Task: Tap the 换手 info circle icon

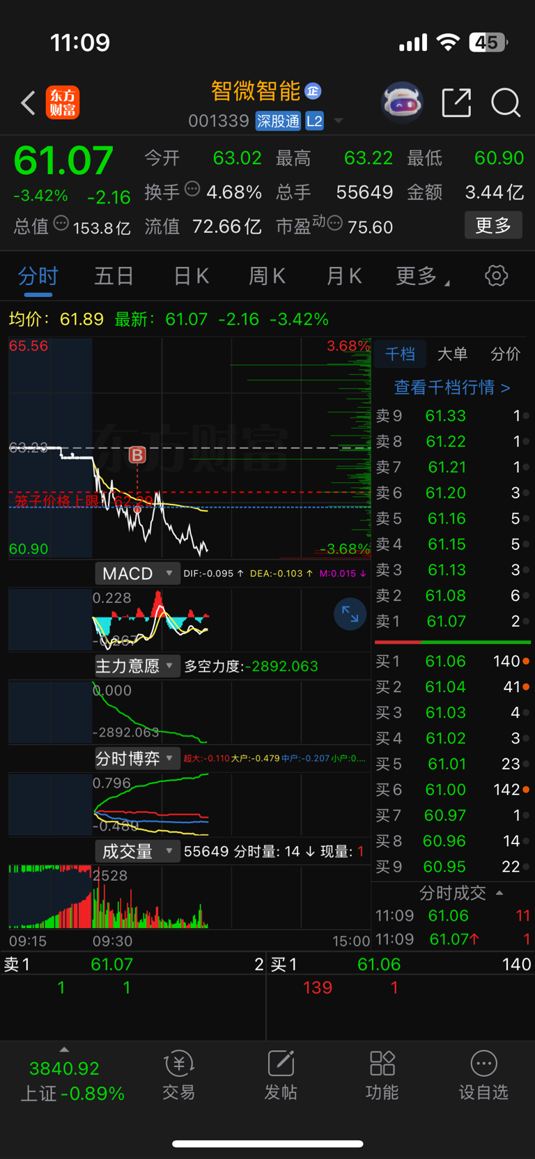Action: [193, 189]
